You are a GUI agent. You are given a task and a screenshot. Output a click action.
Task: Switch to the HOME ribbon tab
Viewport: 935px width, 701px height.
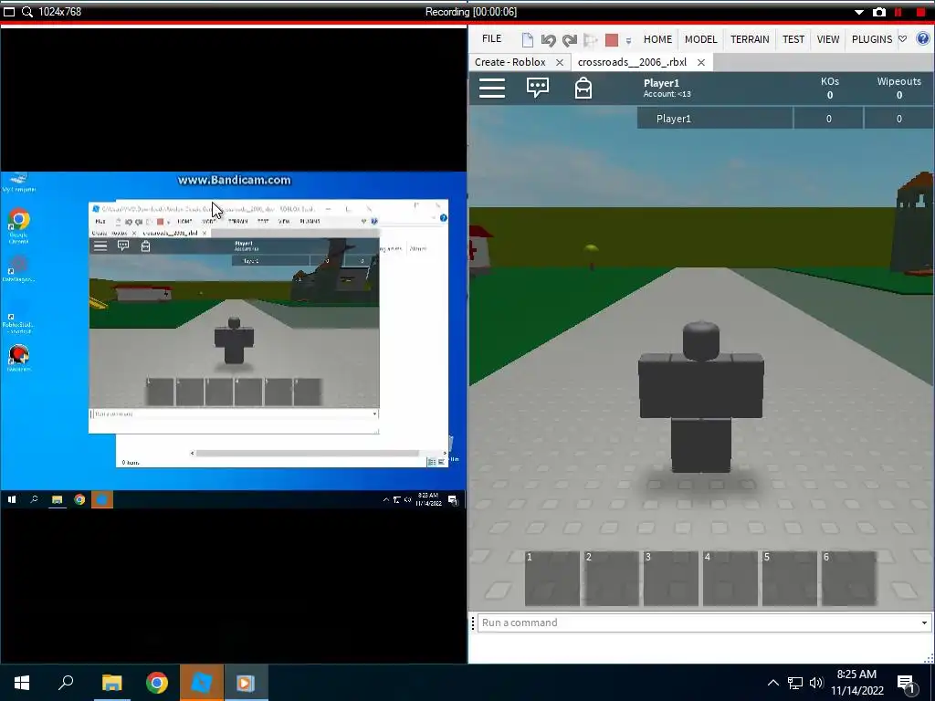point(657,39)
